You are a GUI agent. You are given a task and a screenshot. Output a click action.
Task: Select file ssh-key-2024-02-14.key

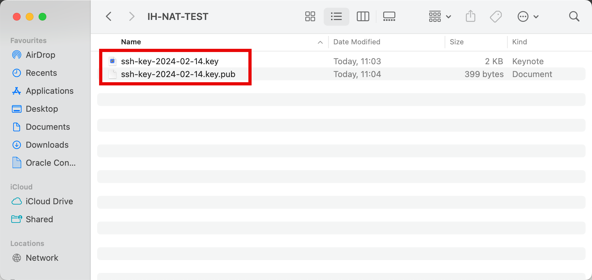click(x=341, y=61)
